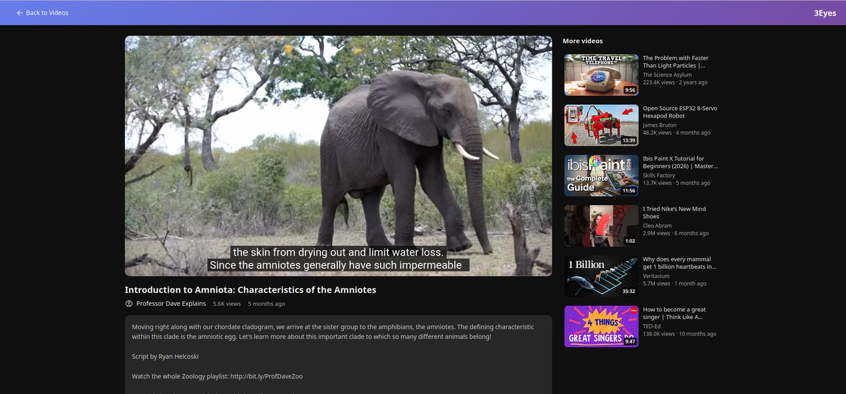Open 'The Problem with Faster Than Light Particles' title
This screenshot has width=846, height=394.
pyautogui.click(x=676, y=62)
